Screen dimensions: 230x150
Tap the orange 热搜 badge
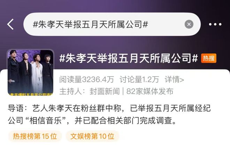coord(209,58)
